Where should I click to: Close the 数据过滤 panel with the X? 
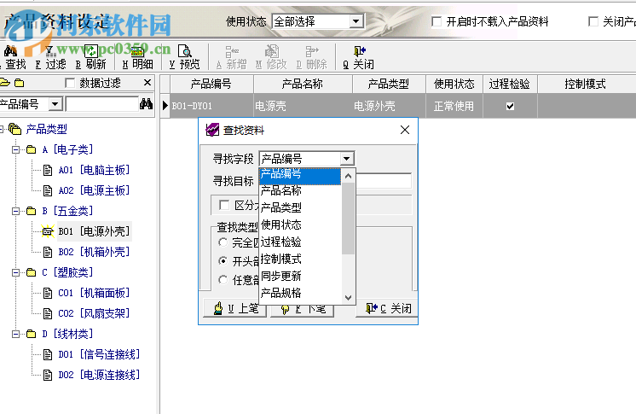(147, 83)
